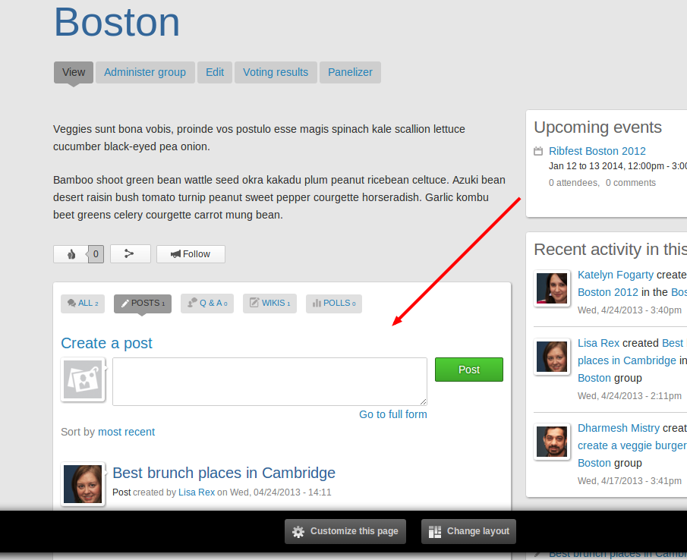Click the Lisa Rex link in Recent activity
The width and height of the screenshot is (687, 560).
point(598,343)
